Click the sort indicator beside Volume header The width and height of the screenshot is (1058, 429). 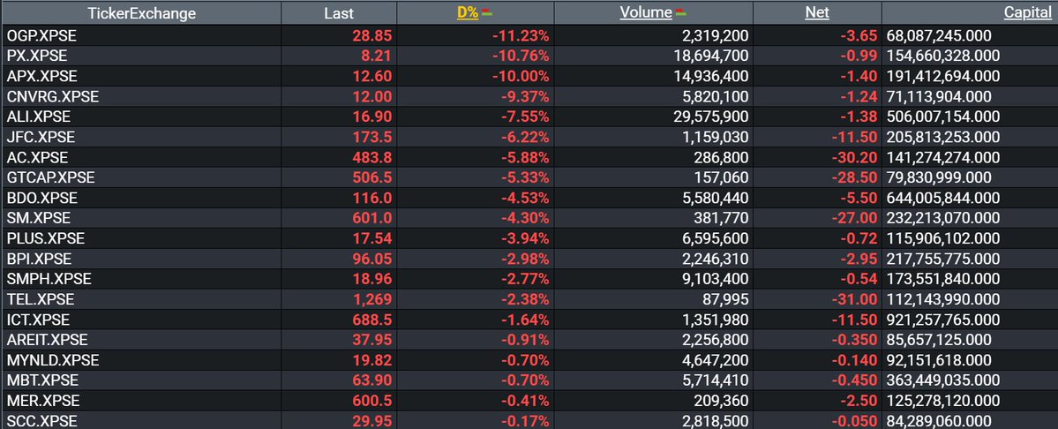(x=680, y=13)
